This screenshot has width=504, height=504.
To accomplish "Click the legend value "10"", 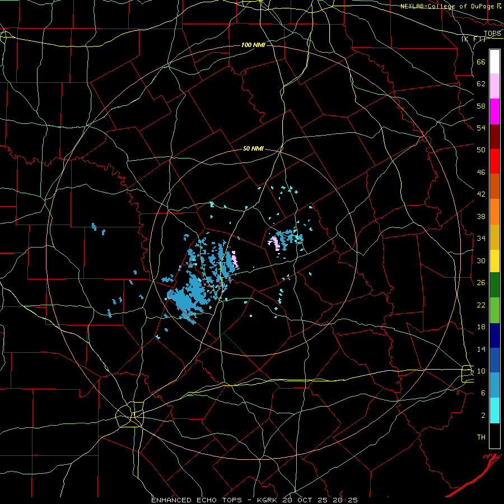I will [481, 371].
